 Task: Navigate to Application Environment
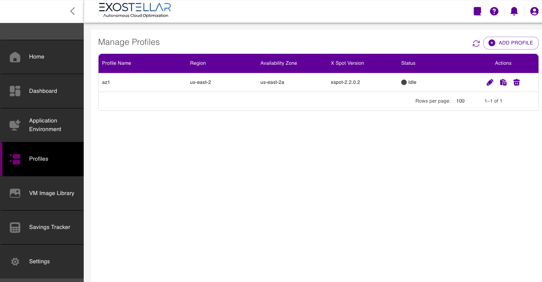click(x=45, y=125)
